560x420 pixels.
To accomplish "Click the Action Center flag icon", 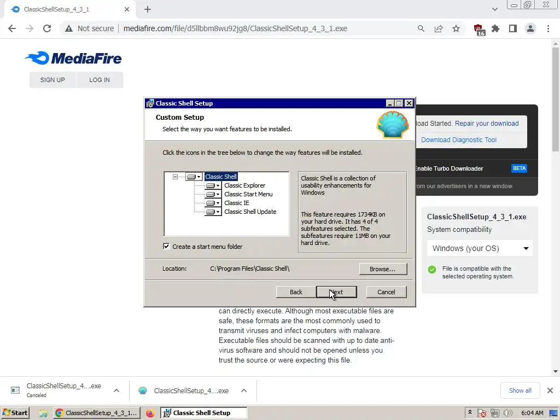I will pyautogui.click(x=482, y=413).
